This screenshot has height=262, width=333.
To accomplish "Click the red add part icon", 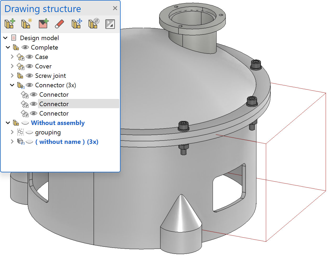I will [43, 24].
